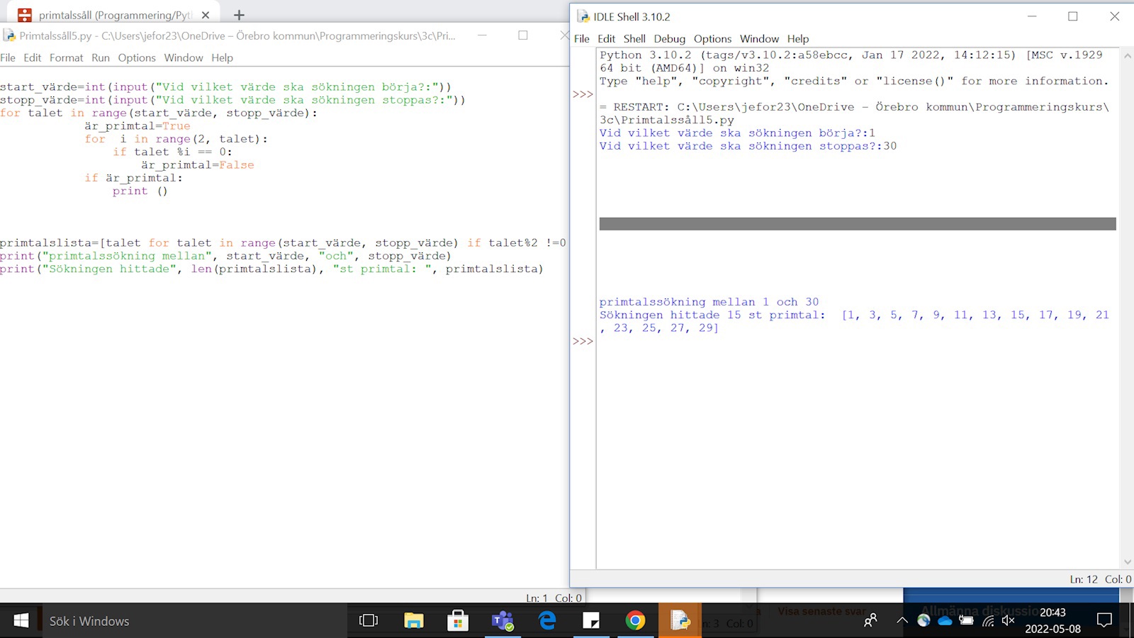Open the Windows Start menu
The image size is (1134, 638).
click(21, 621)
